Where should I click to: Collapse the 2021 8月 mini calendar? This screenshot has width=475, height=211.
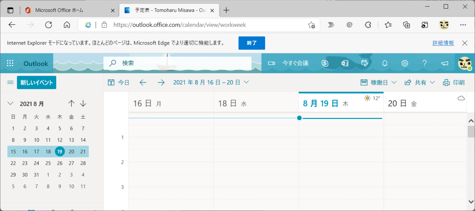(x=11, y=104)
